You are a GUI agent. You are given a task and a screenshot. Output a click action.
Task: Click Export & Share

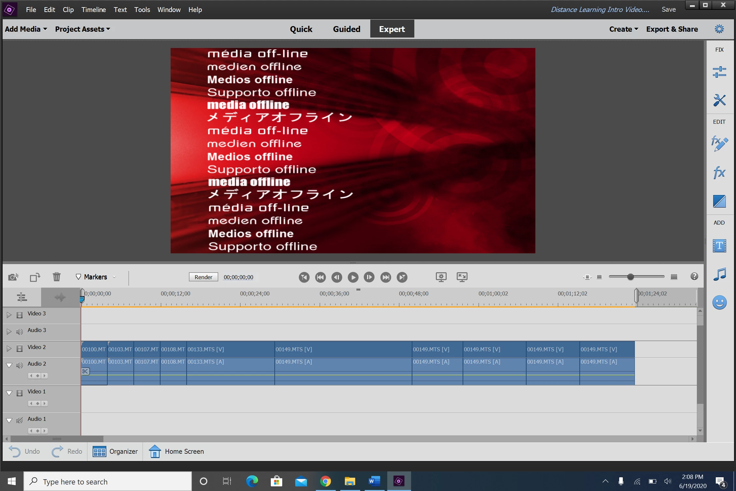(x=672, y=29)
